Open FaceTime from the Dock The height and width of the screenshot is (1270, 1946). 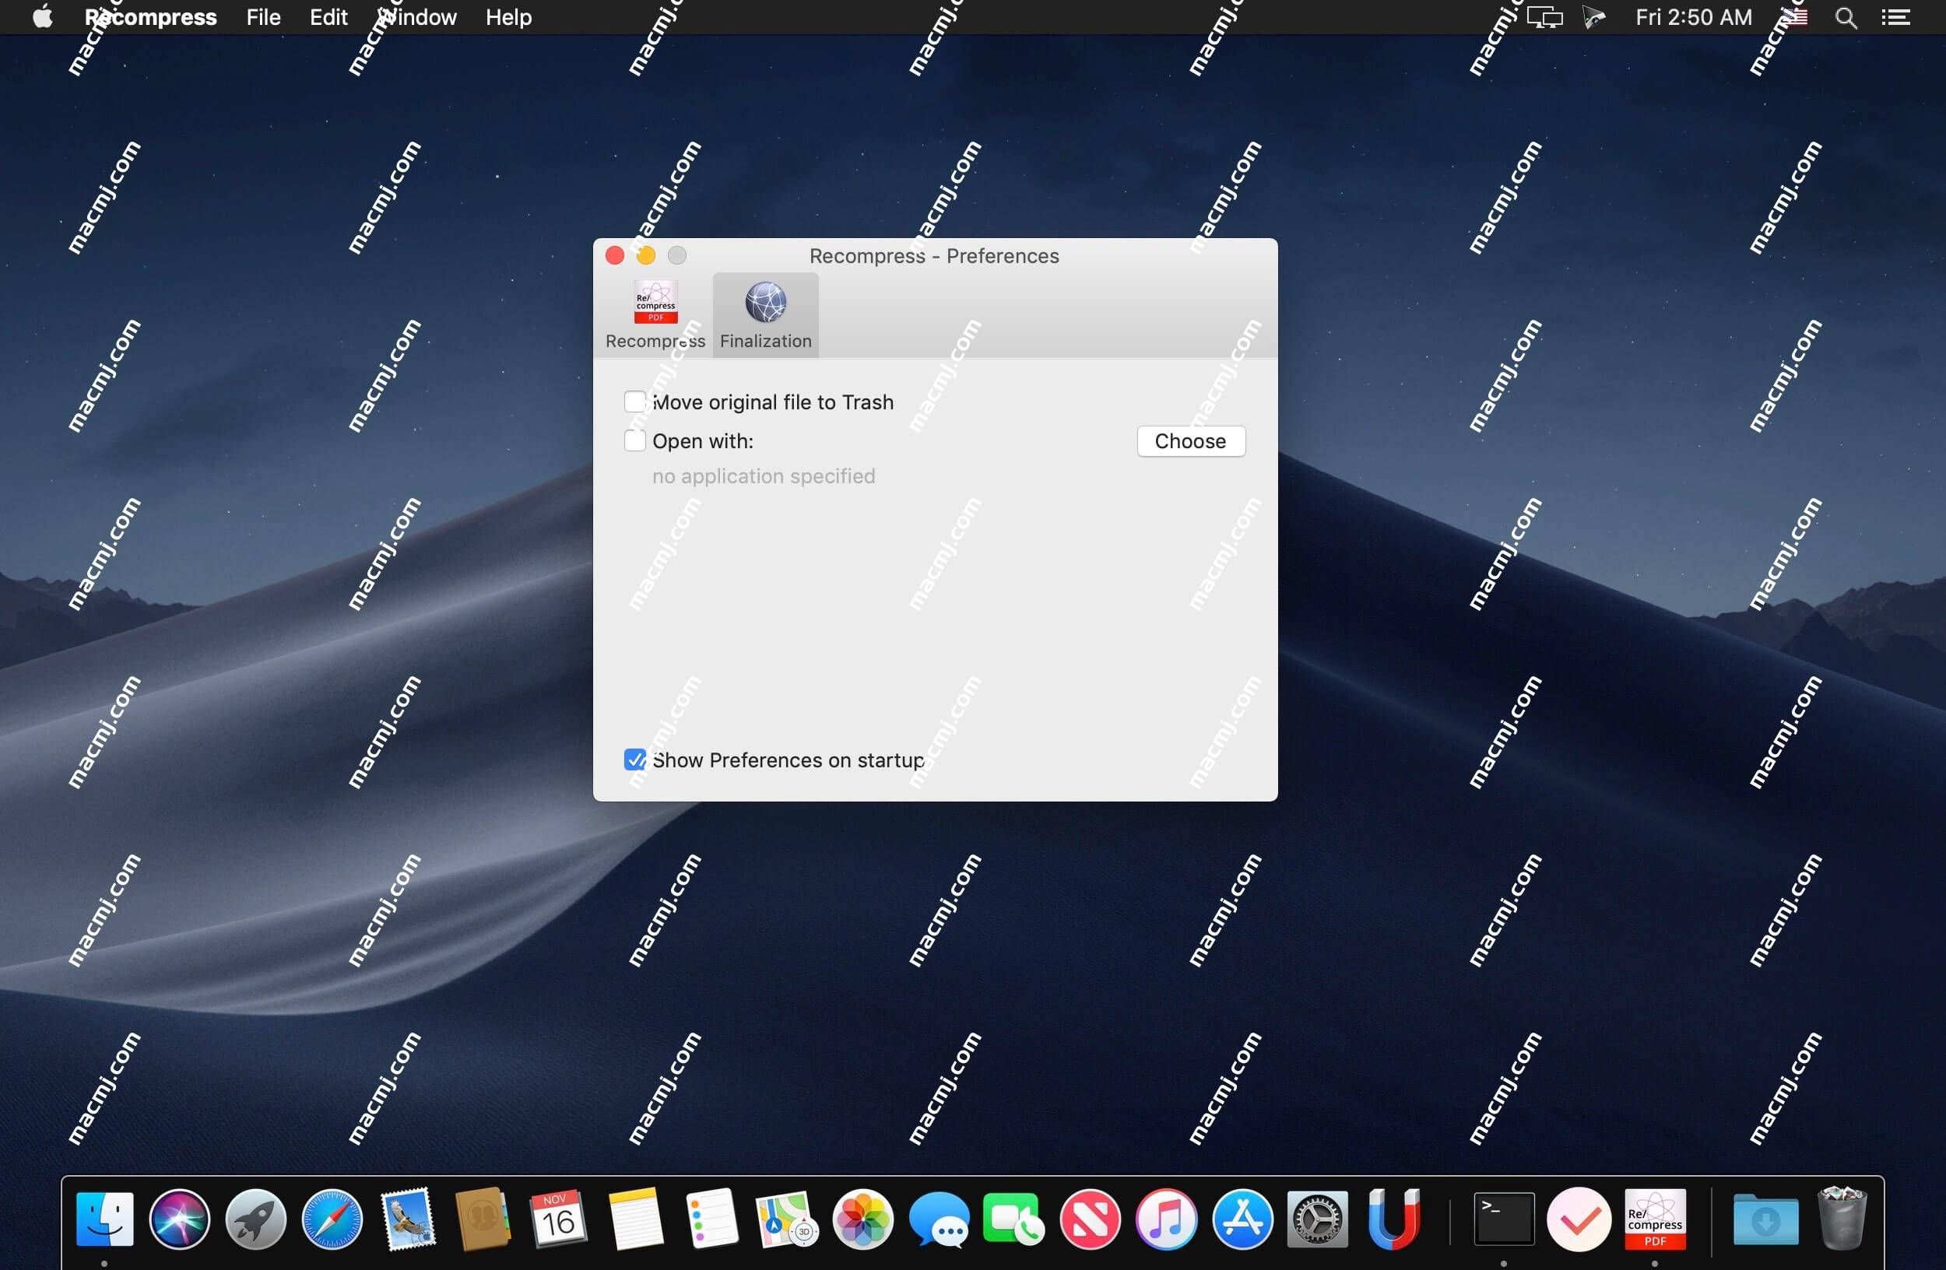click(1014, 1219)
